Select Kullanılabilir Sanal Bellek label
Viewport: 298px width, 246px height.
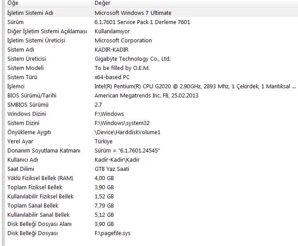pyautogui.click(x=38, y=215)
